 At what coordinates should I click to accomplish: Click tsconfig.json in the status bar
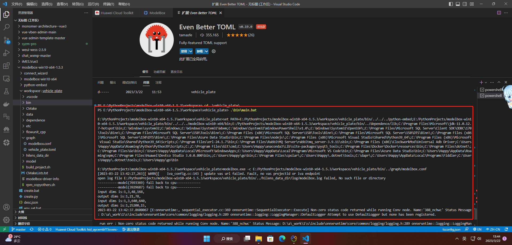click(451, 229)
